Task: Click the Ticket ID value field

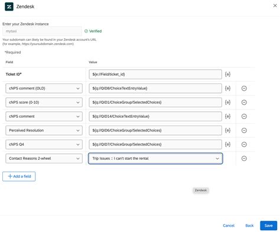Action: (x=155, y=75)
